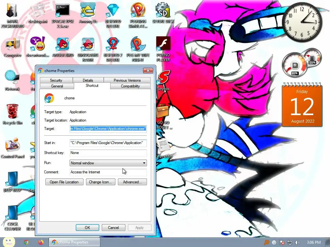Open the Start menu orb
This screenshot has width=330, height=247.
[x=9, y=242]
